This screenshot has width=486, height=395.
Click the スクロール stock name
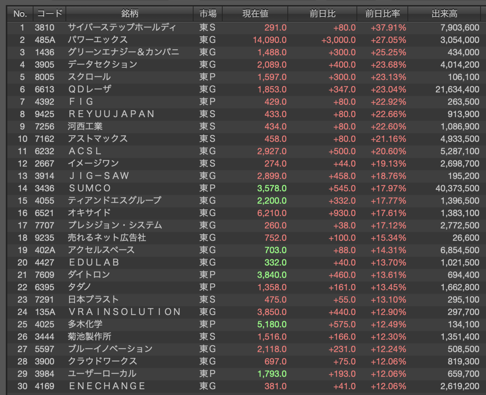89,77
